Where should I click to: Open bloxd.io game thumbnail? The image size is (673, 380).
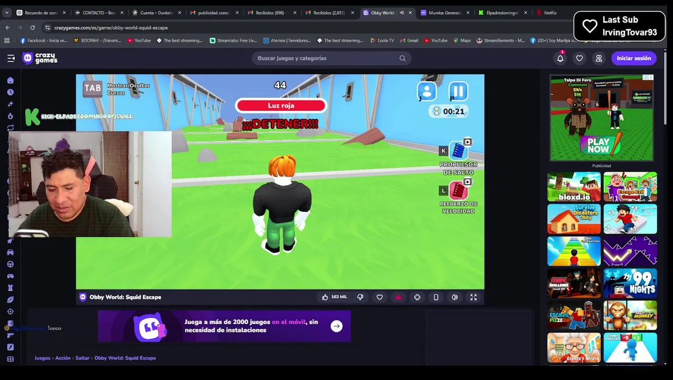(x=574, y=187)
